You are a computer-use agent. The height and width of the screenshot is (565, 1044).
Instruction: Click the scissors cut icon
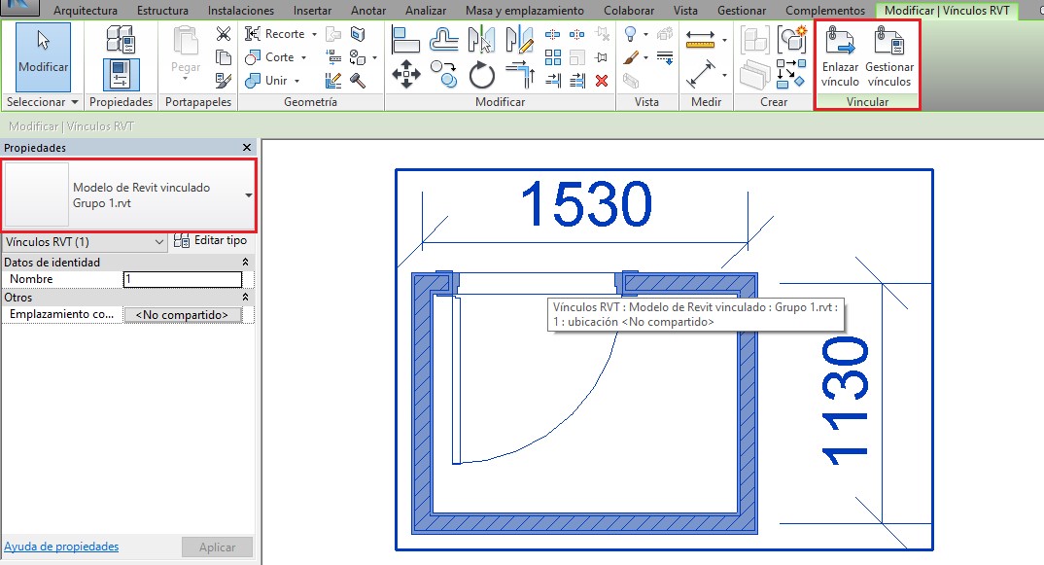tap(224, 34)
